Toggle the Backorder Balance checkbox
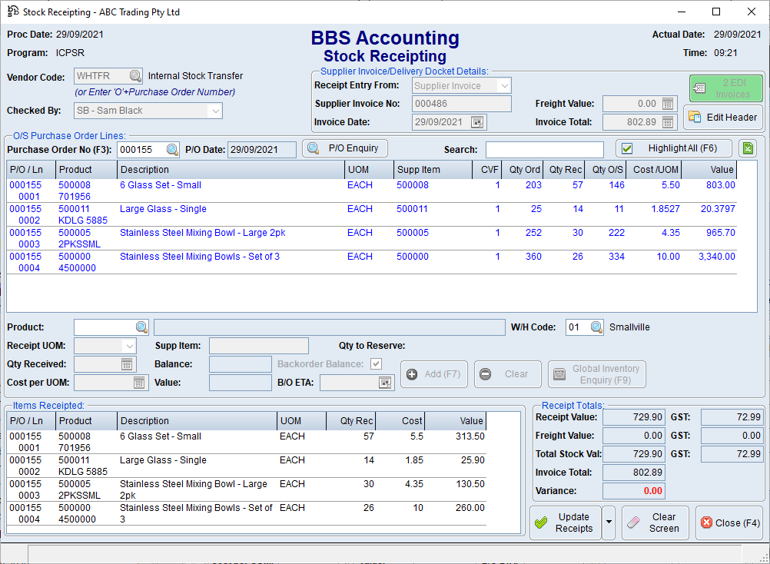The width and height of the screenshot is (770, 564). (x=376, y=364)
